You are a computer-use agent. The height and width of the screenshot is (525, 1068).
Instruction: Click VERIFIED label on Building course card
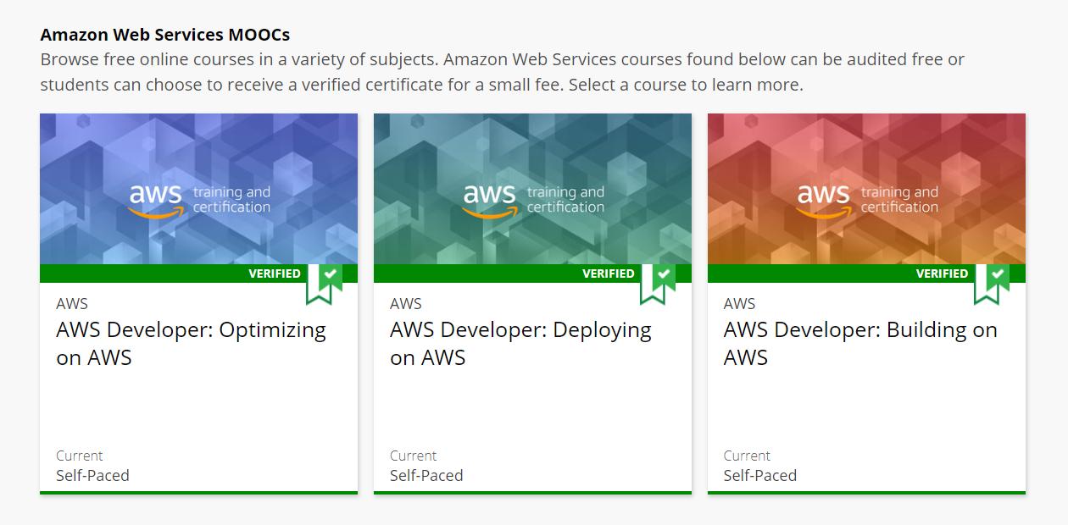coord(943,274)
